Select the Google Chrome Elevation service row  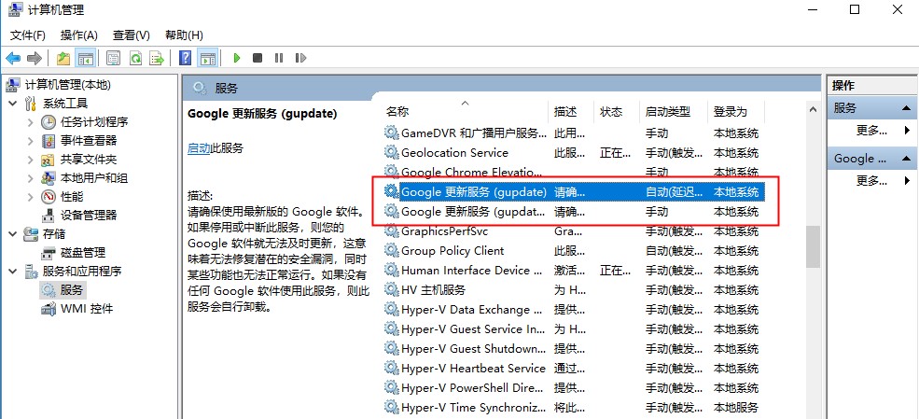click(575, 173)
